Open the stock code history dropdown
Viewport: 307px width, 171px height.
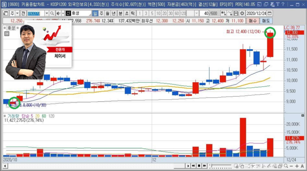[x=47, y=13]
